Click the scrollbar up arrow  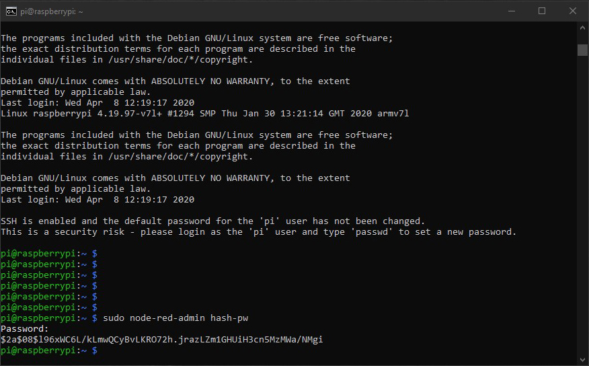pos(582,28)
